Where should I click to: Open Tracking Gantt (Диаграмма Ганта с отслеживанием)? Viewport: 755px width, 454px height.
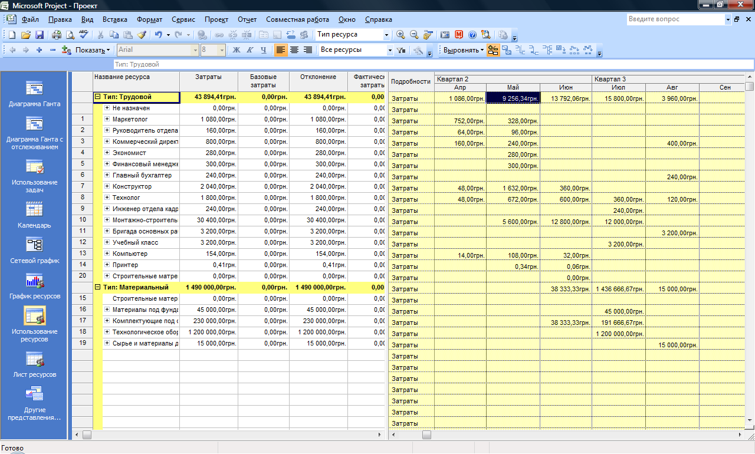[34, 133]
